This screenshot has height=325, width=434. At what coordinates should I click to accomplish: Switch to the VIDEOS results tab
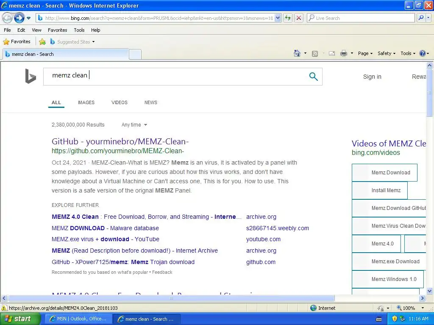coord(119,102)
